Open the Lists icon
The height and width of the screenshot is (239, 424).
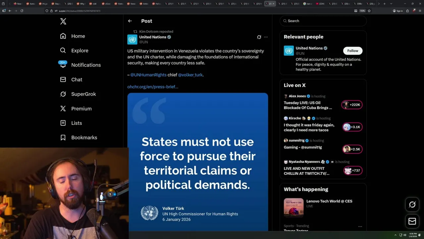[x=63, y=123]
